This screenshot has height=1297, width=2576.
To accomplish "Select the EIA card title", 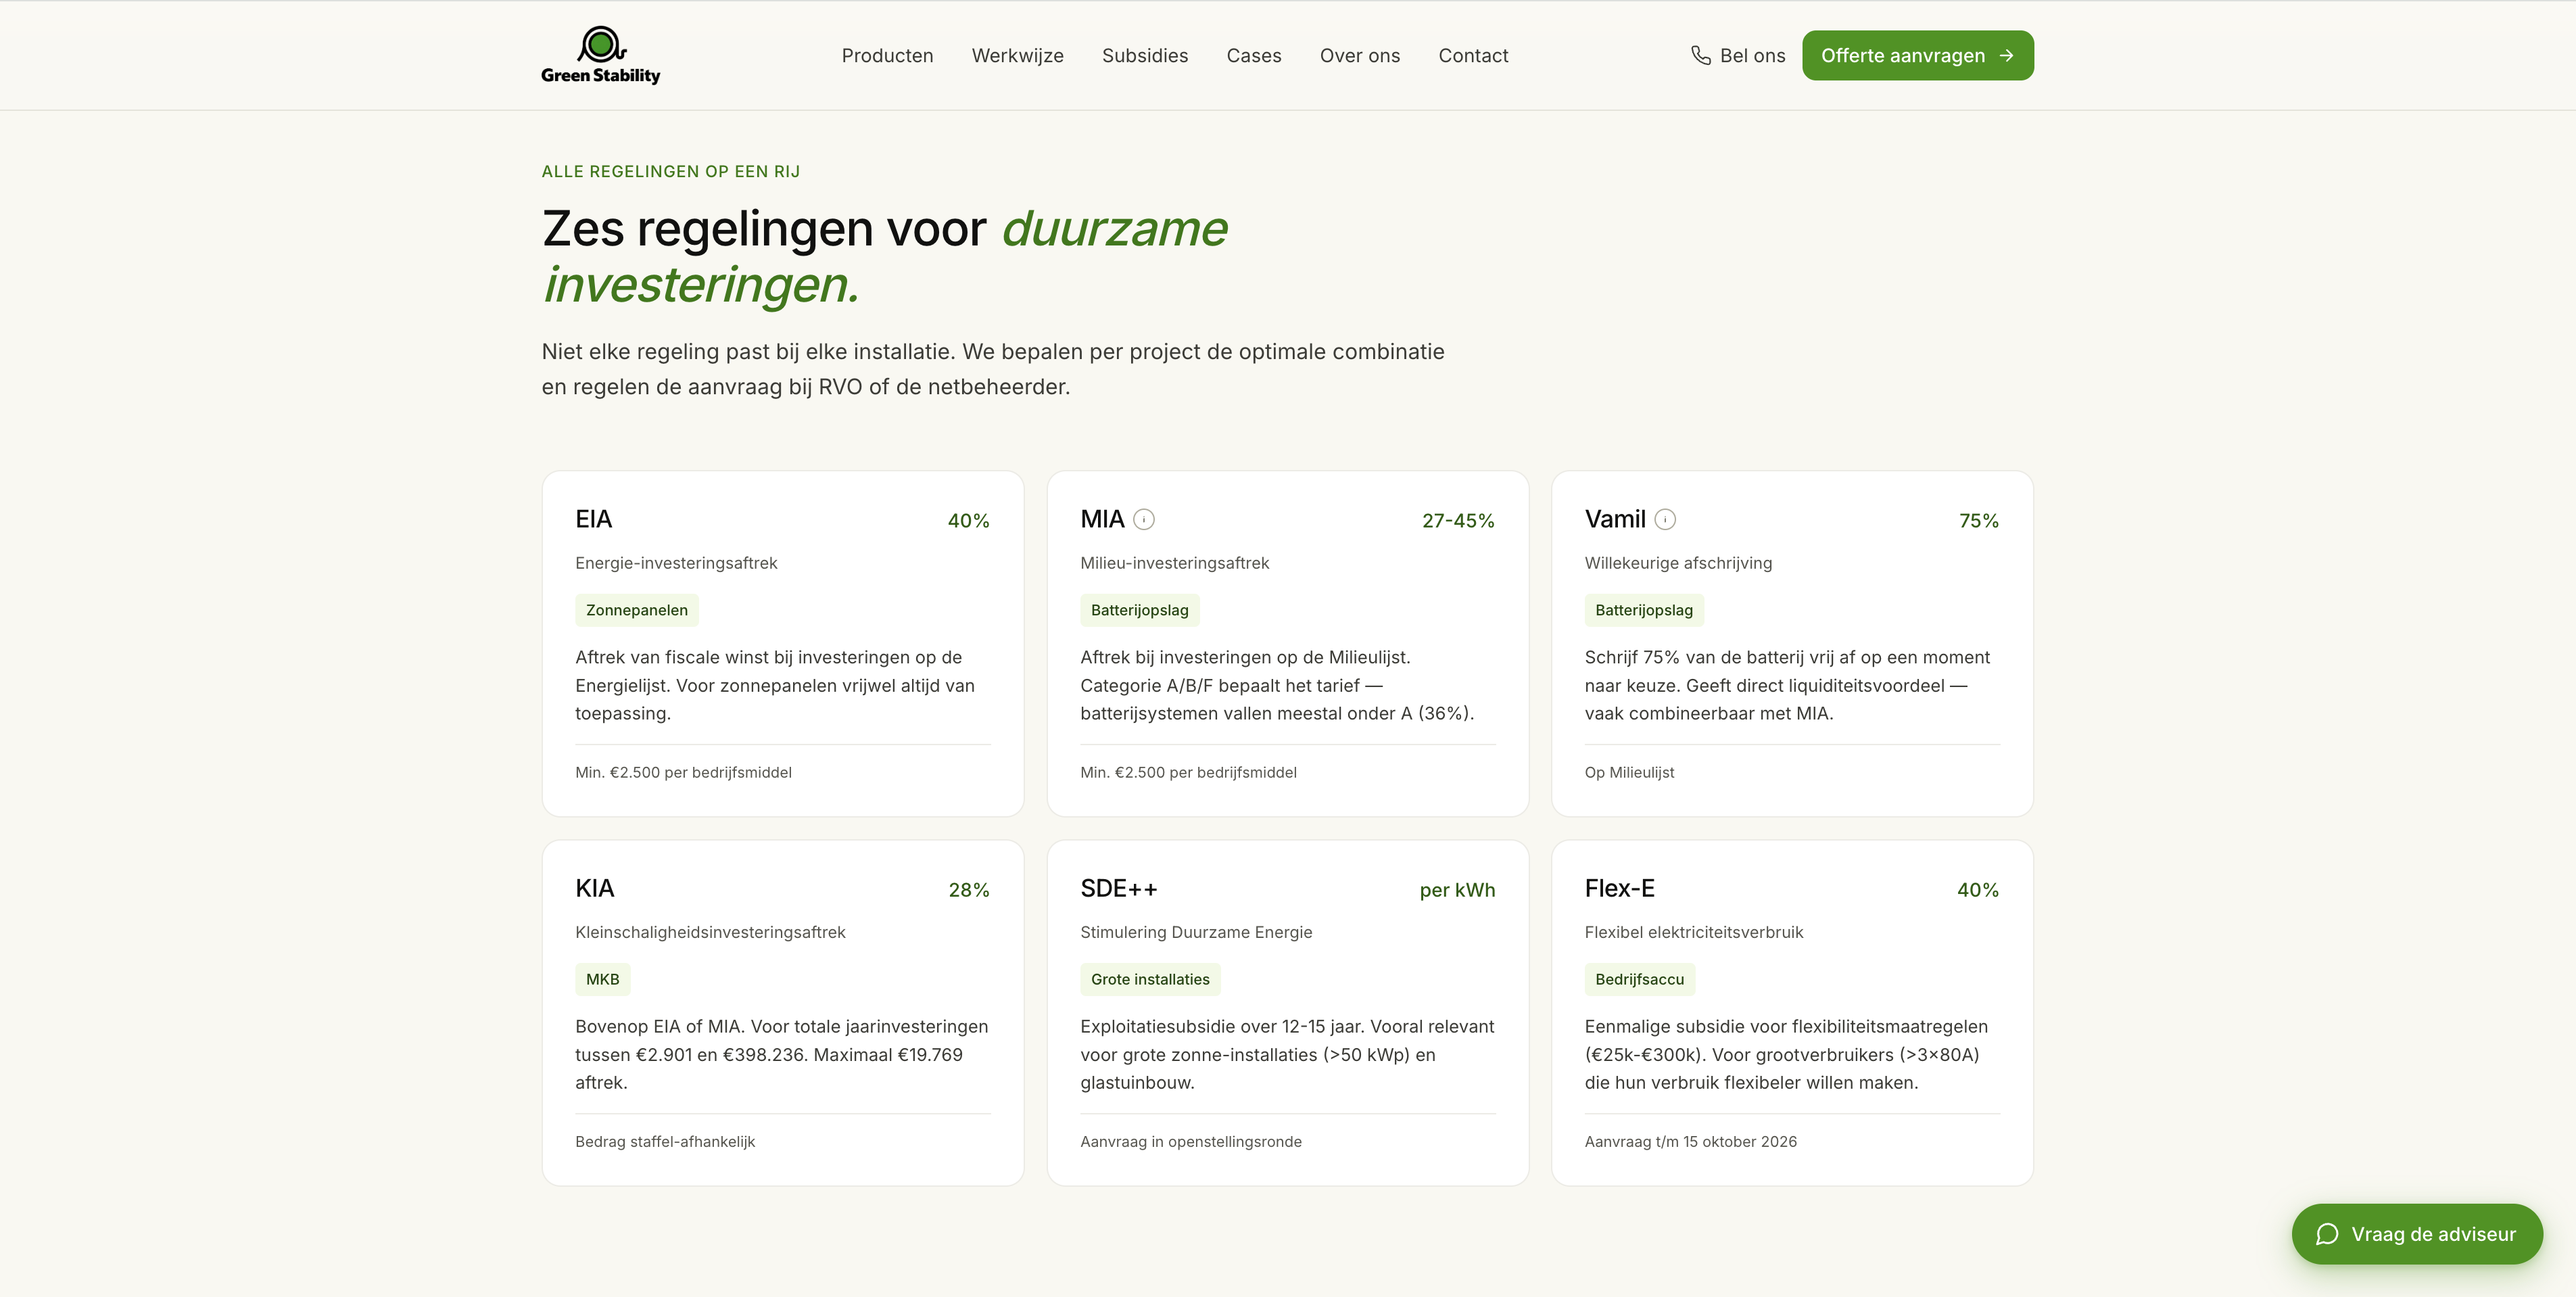I will pos(593,519).
